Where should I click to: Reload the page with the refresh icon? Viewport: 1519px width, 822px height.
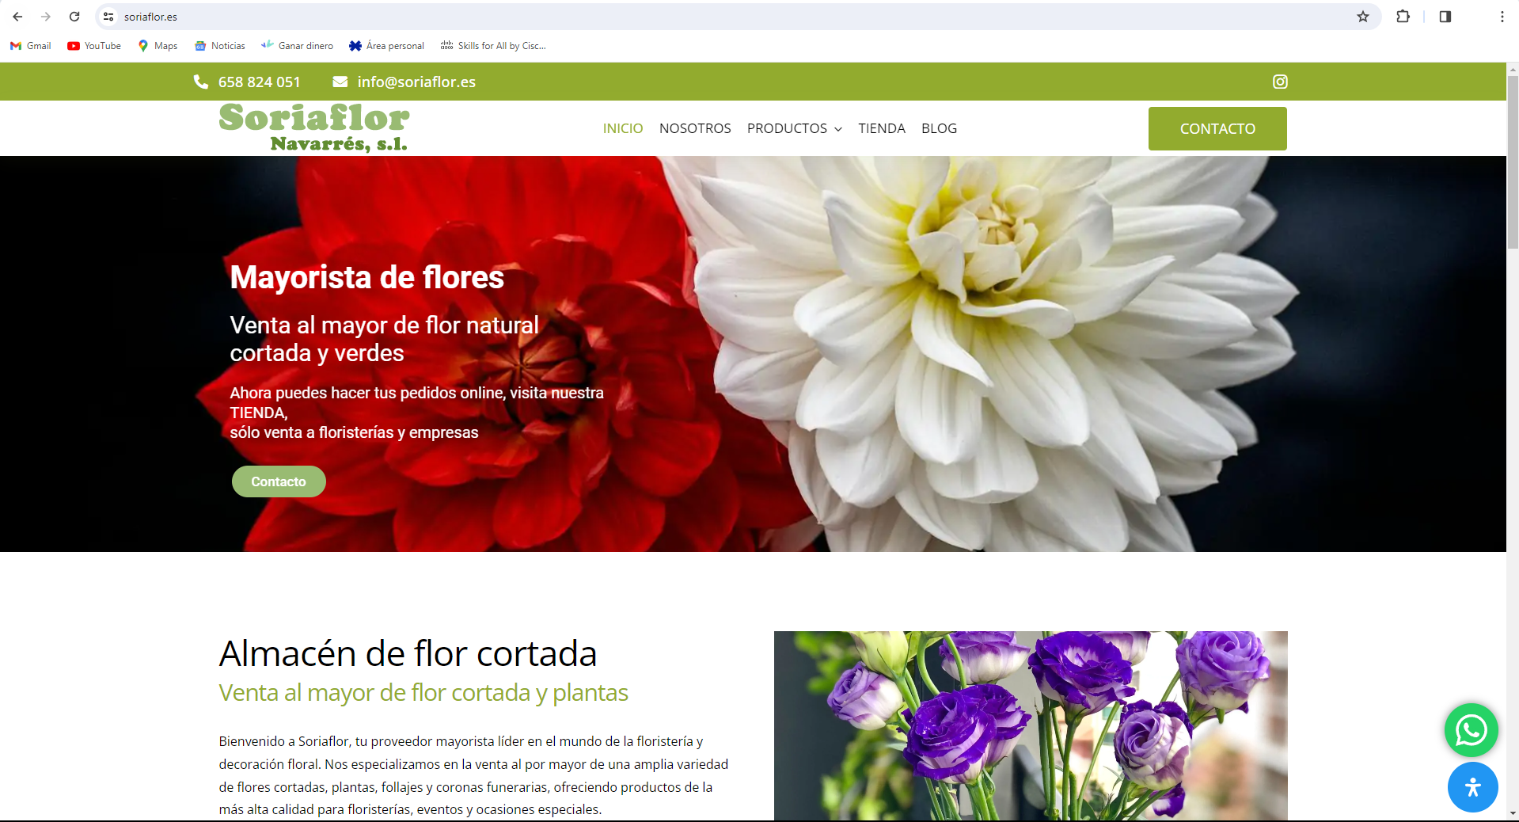(x=74, y=17)
